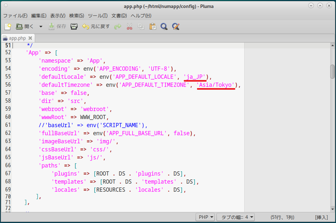The image size is (336, 223).
Task: Click the 開く open file button
Action: [x=25, y=26]
